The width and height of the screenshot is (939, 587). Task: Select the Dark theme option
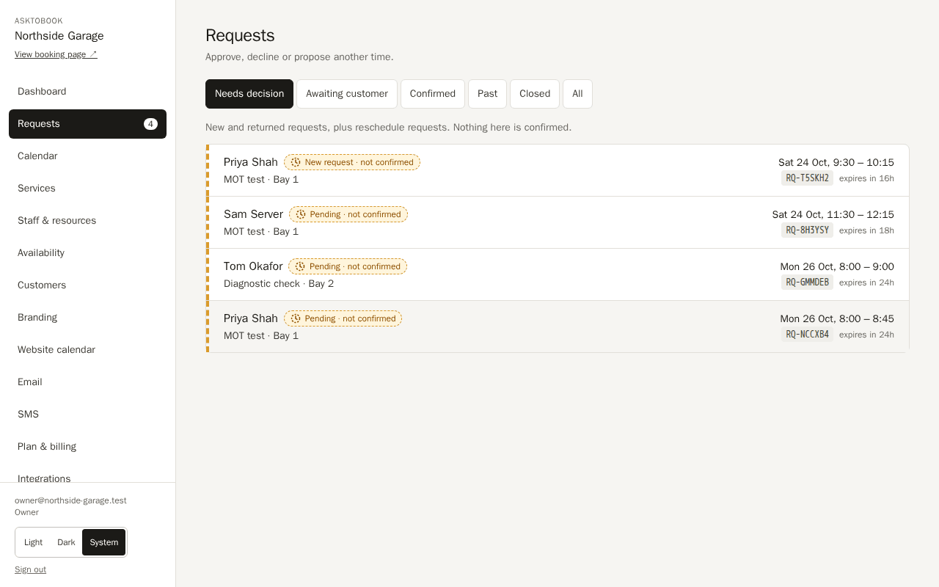(66, 542)
